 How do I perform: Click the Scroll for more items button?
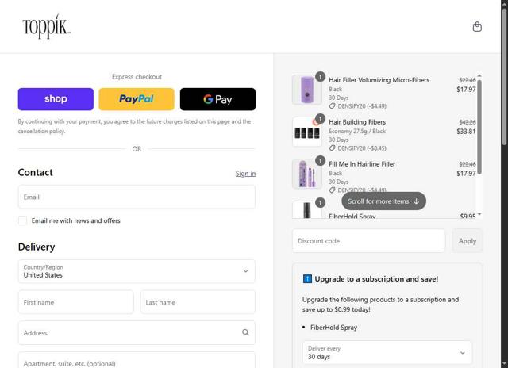coord(383,201)
